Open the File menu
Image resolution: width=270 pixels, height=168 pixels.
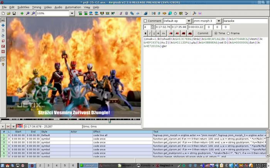coord(4,7)
